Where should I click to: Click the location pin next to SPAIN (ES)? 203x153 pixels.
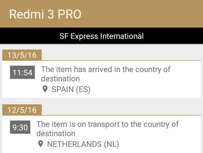[x=45, y=89]
